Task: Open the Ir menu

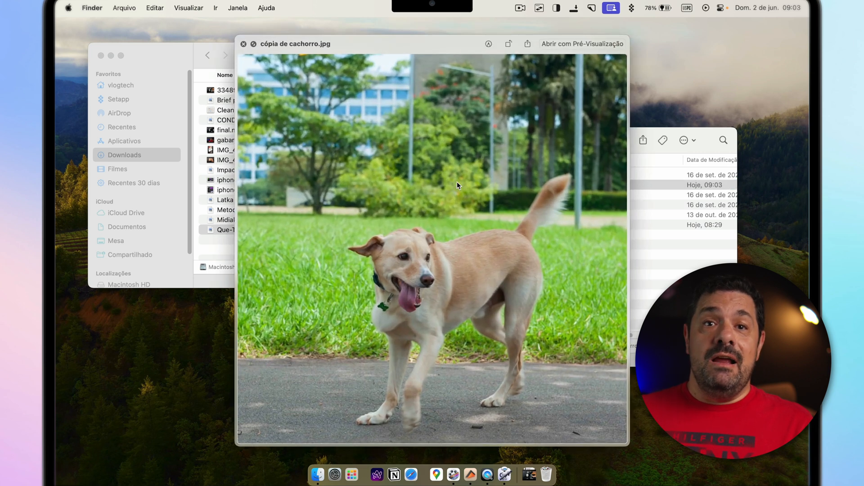Action: 216,8
